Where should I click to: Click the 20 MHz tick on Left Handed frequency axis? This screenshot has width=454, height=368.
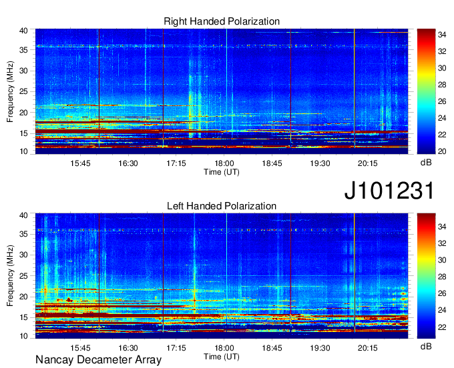tap(23, 297)
